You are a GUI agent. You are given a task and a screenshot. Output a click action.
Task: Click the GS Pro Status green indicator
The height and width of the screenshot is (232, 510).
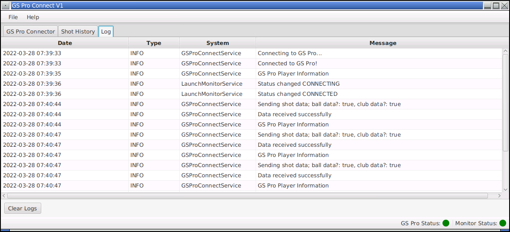[446, 223]
